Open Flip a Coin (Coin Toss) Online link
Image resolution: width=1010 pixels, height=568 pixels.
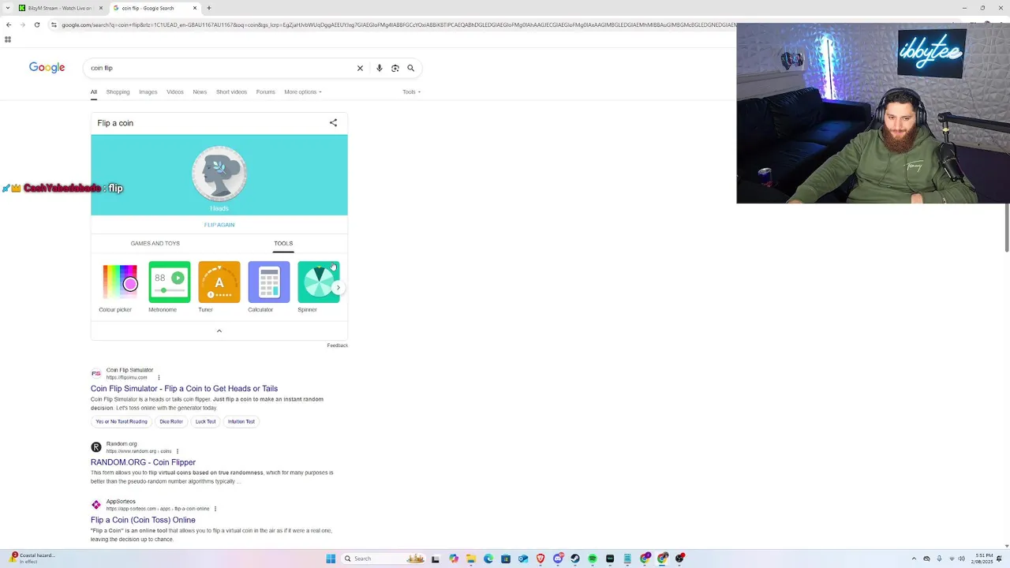coord(143,520)
